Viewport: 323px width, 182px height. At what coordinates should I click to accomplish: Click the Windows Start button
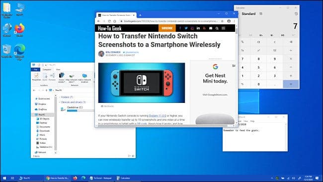click(x=4, y=178)
